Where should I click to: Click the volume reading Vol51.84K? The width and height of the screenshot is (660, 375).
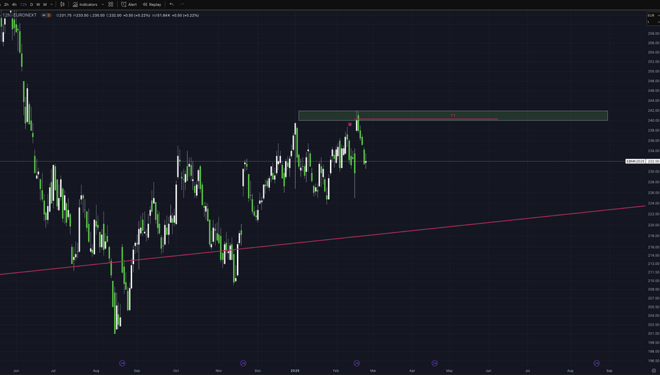161,15
